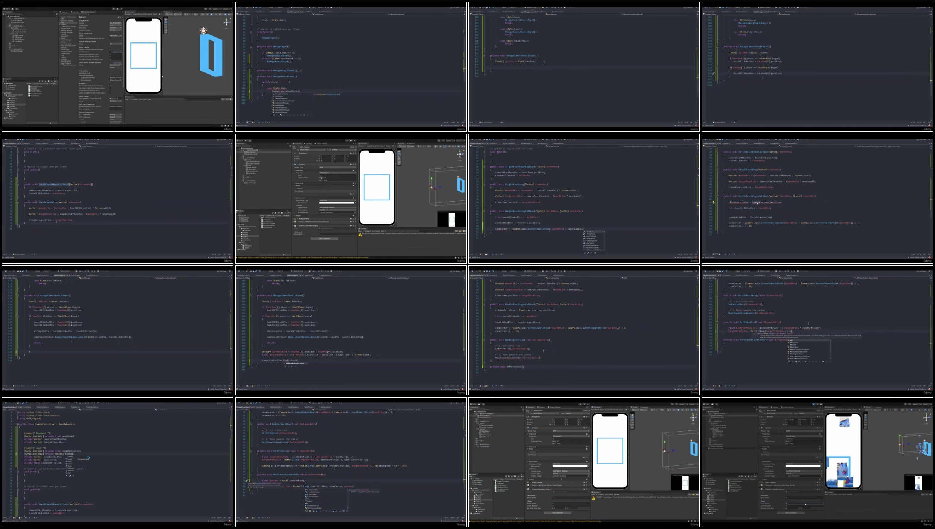935x529 pixels.
Task: Open Unity Remote Compression dropdown
Action: (x=116, y=25)
